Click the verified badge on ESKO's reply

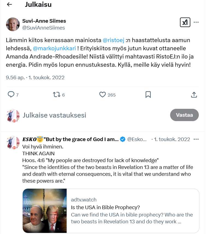click(123, 139)
